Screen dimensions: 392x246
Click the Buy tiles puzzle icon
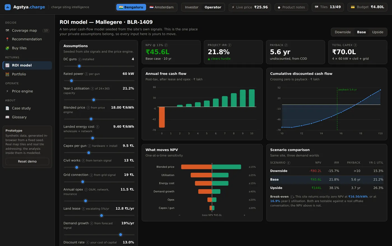click(7, 48)
